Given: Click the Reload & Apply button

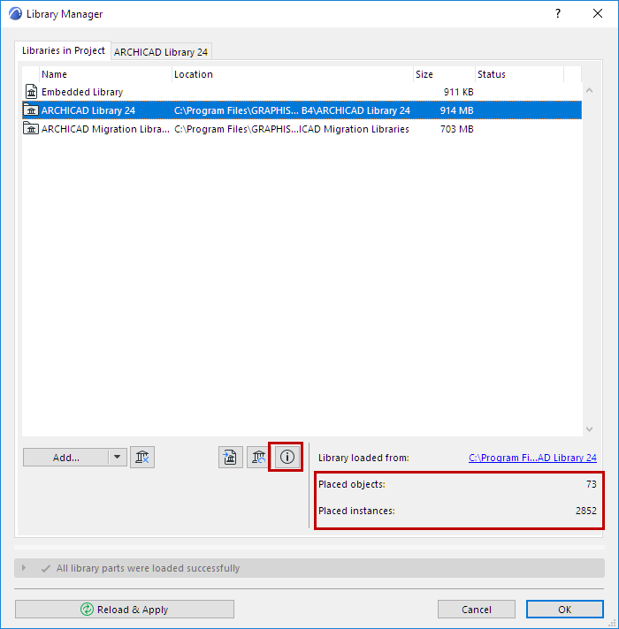Looking at the screenshot, I should [125, 609].
